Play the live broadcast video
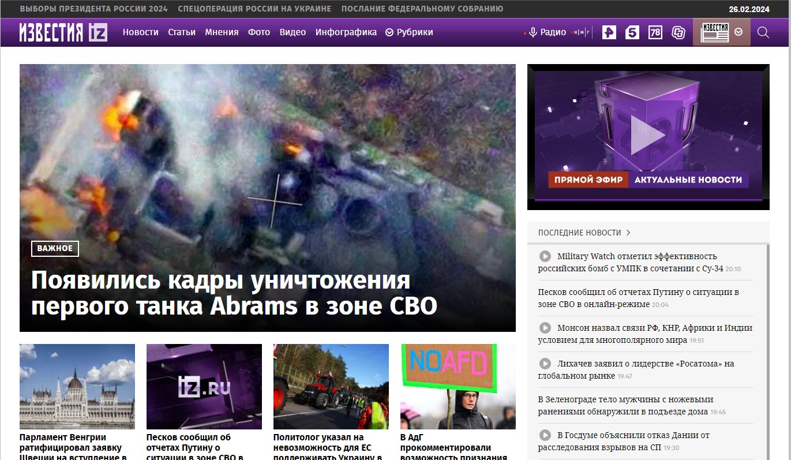The height and width of the screenshot is (460, 791). coord(648,136)
